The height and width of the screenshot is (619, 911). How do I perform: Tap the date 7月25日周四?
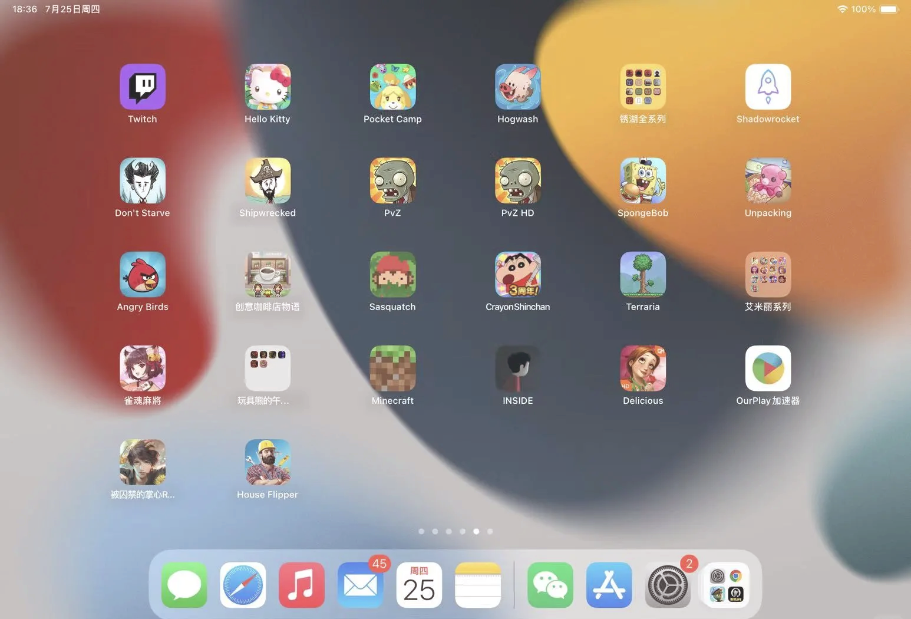pyautogui.click(x=72, y=9)
